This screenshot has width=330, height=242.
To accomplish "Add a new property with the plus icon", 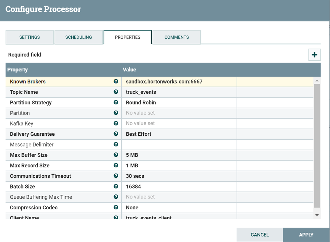I will click(314, 54).
